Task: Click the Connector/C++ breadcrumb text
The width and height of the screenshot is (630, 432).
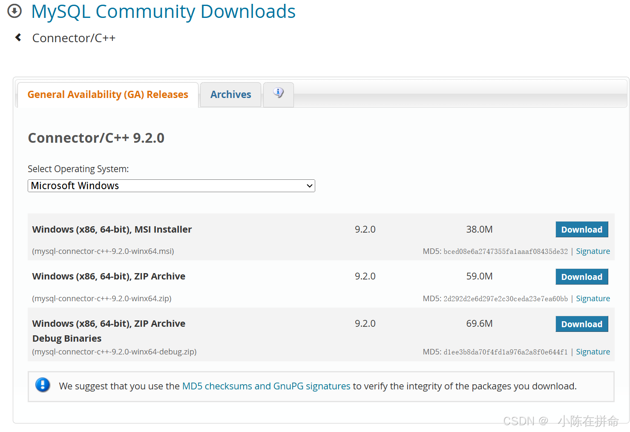Action: pos(74,38)
